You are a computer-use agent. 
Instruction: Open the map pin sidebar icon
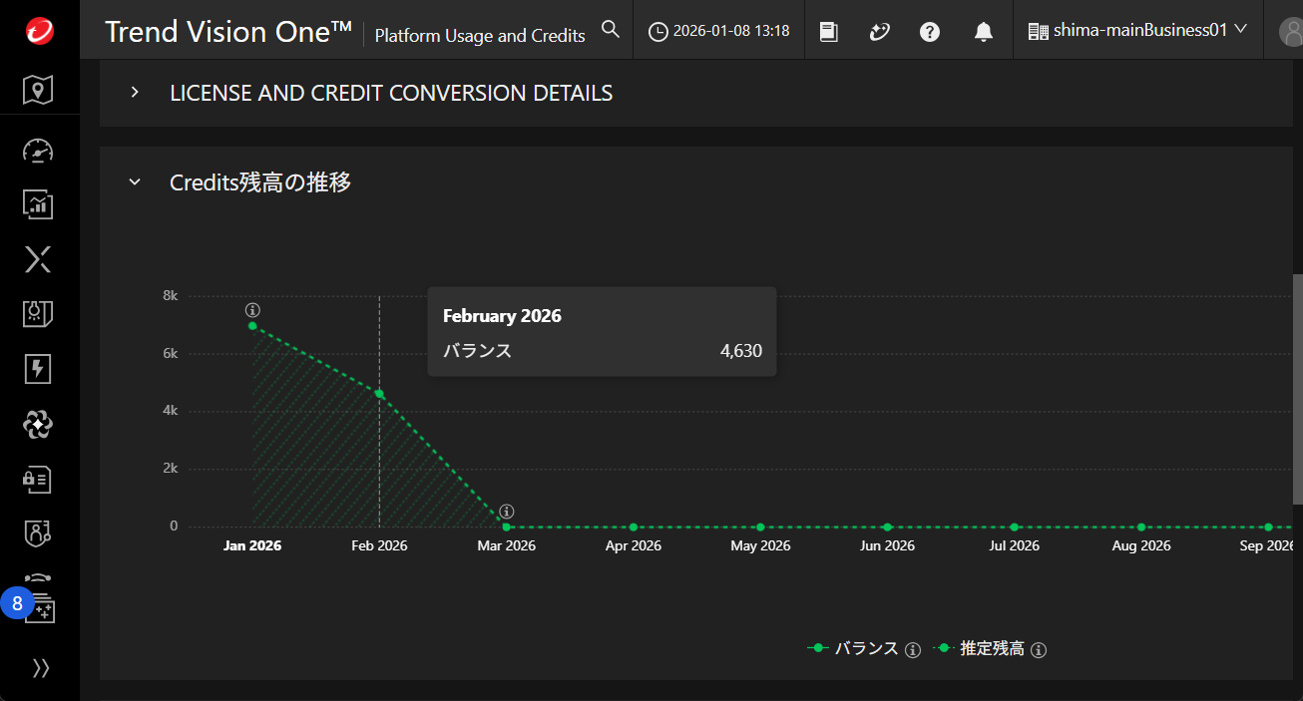click(38, 91)
